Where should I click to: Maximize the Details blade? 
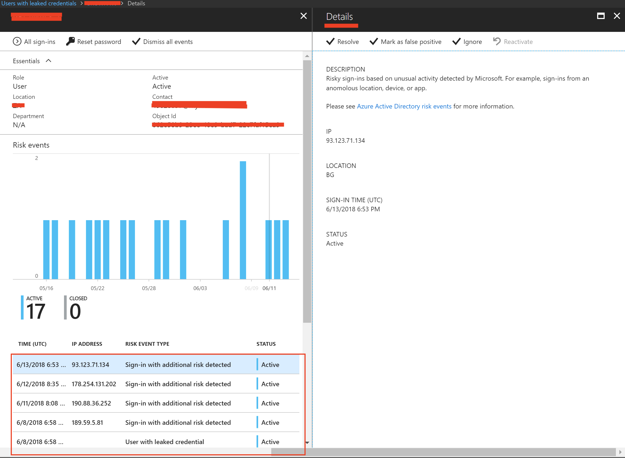click(x=601, y=16)
